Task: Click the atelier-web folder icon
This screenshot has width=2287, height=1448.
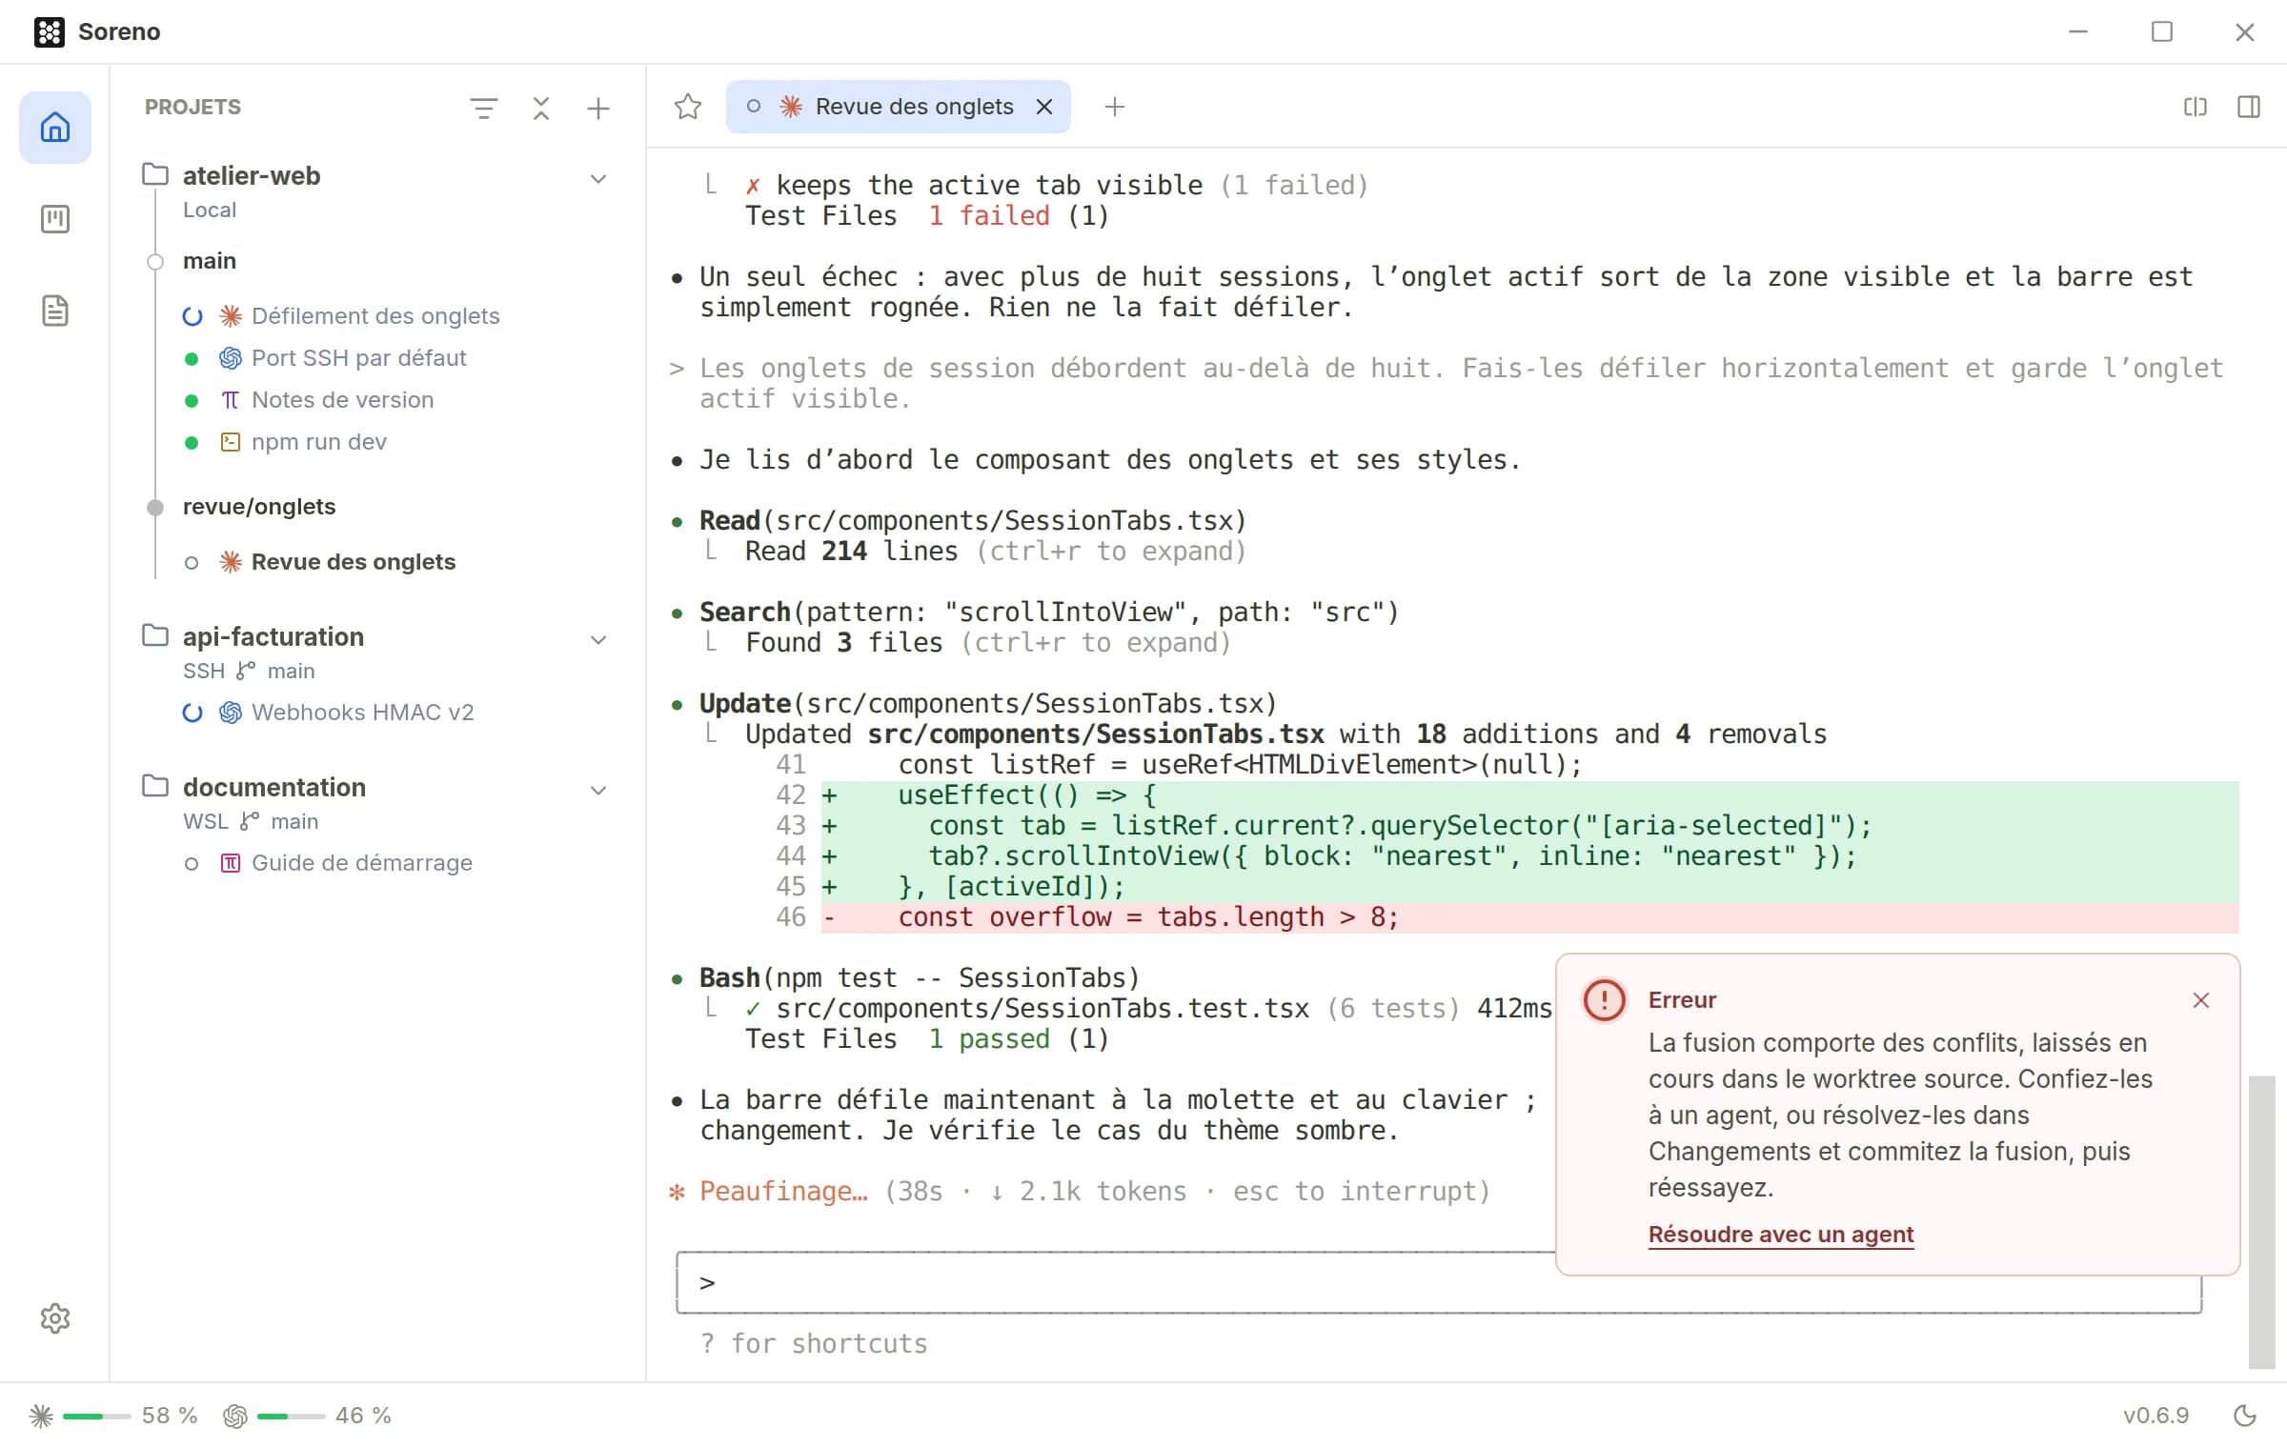Action: 155,174
